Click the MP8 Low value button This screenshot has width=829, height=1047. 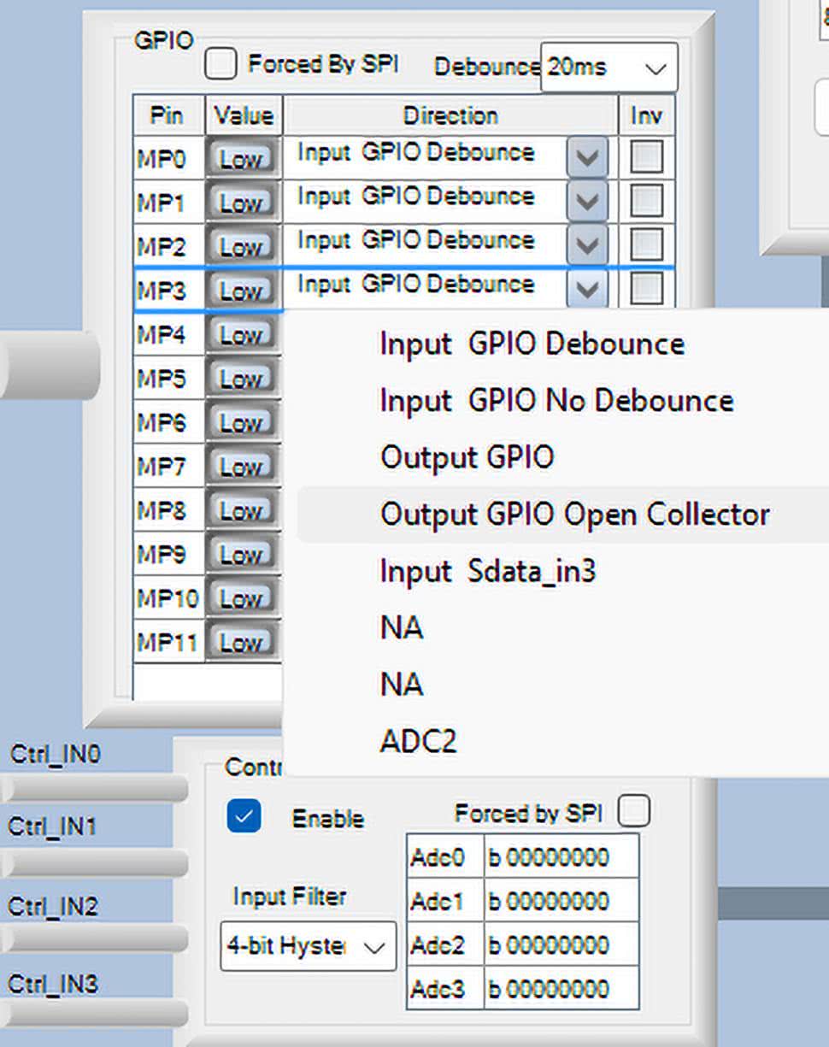tap(241, 511)
